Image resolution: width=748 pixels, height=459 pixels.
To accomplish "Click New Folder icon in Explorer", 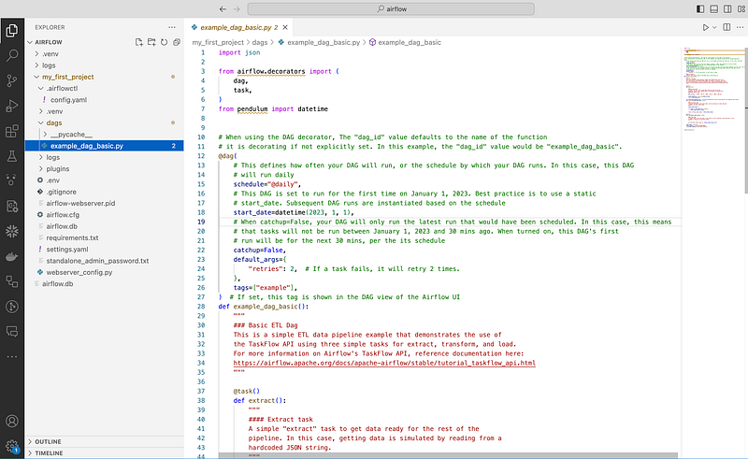I will point(151,42).
